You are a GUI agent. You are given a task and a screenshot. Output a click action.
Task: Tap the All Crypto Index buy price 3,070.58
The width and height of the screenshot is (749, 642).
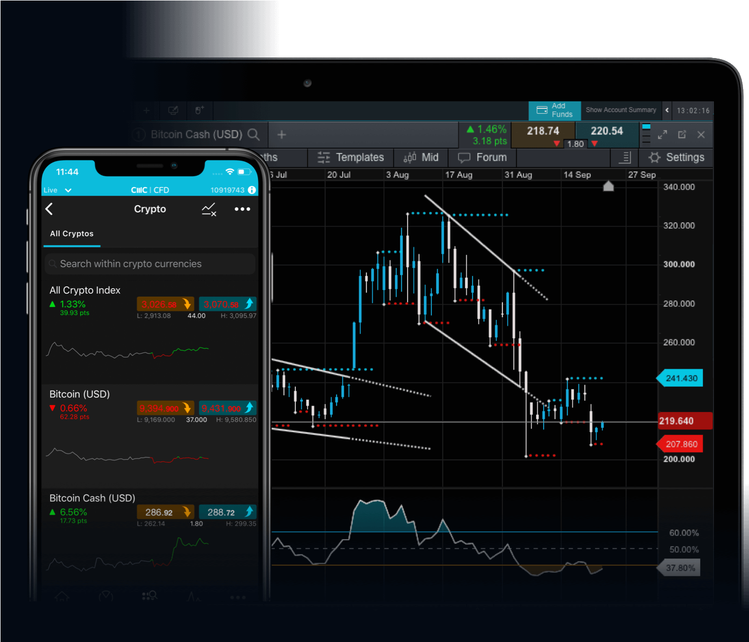[x=228, y=304]
